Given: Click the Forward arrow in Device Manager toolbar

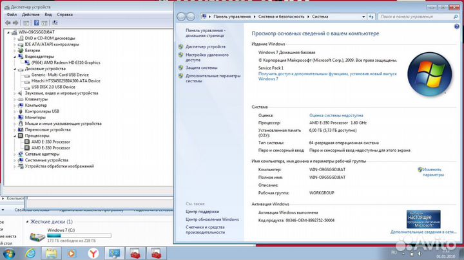Looking at the screenshot, I should [x=15, y=23].
